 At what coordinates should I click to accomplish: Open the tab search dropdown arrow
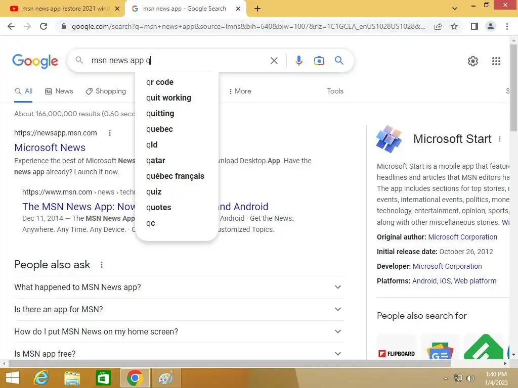pos(455,9)
